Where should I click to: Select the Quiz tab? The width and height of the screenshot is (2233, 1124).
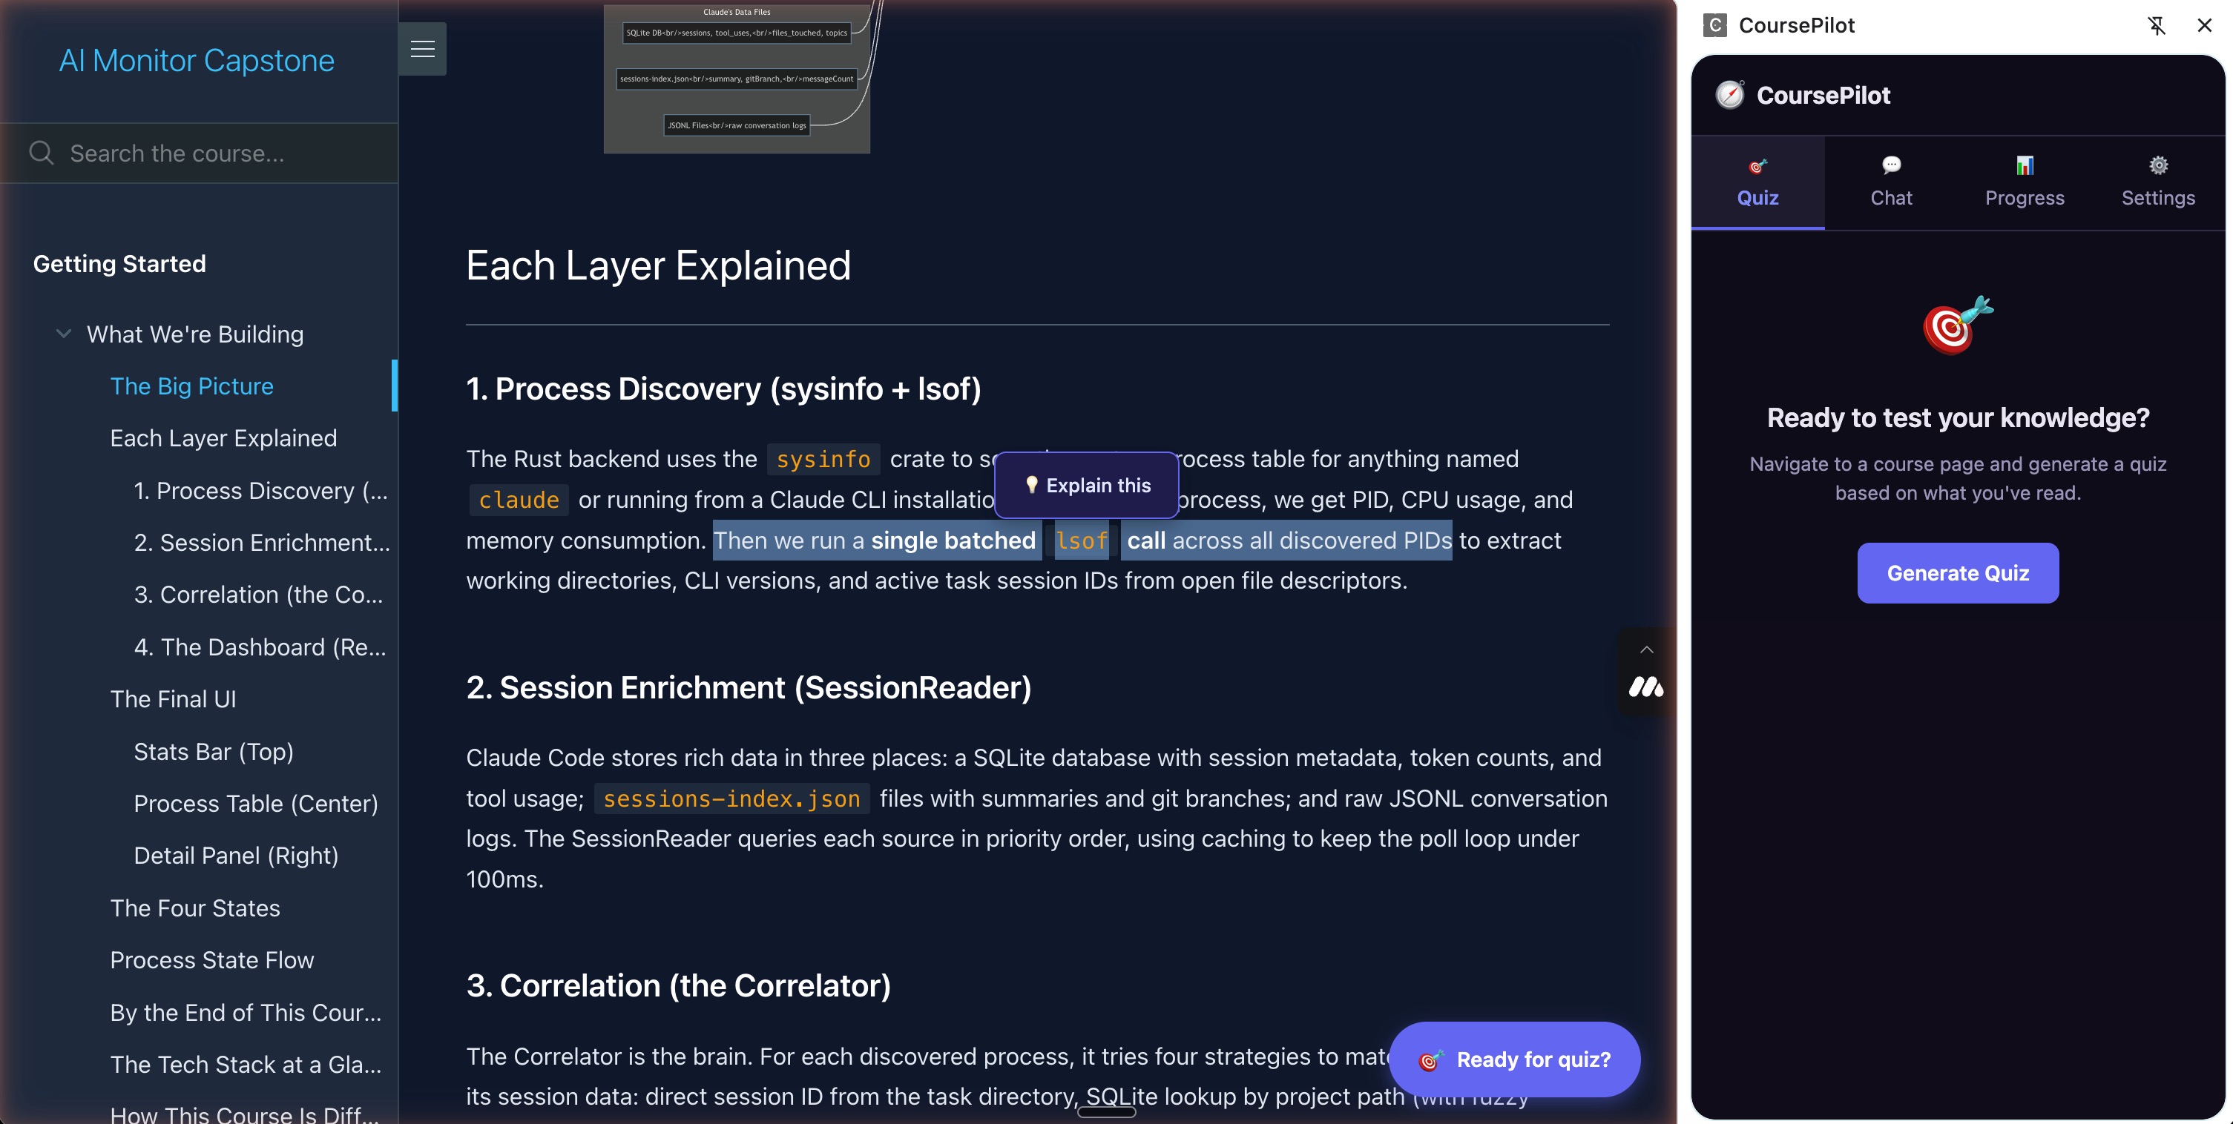click(x=1757, y=182)
